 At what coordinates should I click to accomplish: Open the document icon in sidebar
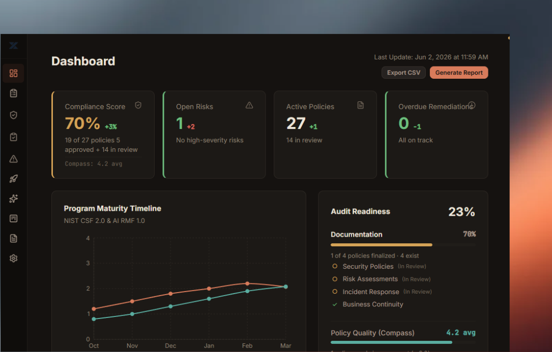[x=13, y=238]
